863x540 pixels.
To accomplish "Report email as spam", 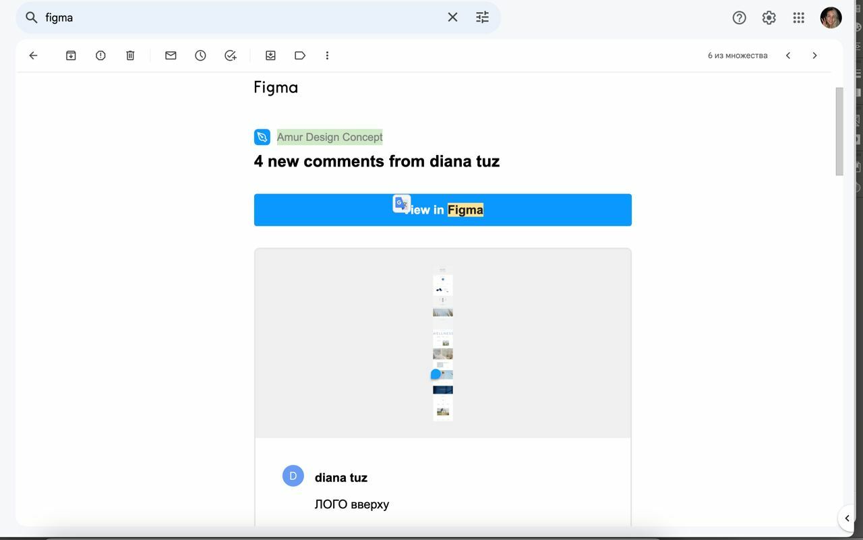I will (x=100, y=55).
